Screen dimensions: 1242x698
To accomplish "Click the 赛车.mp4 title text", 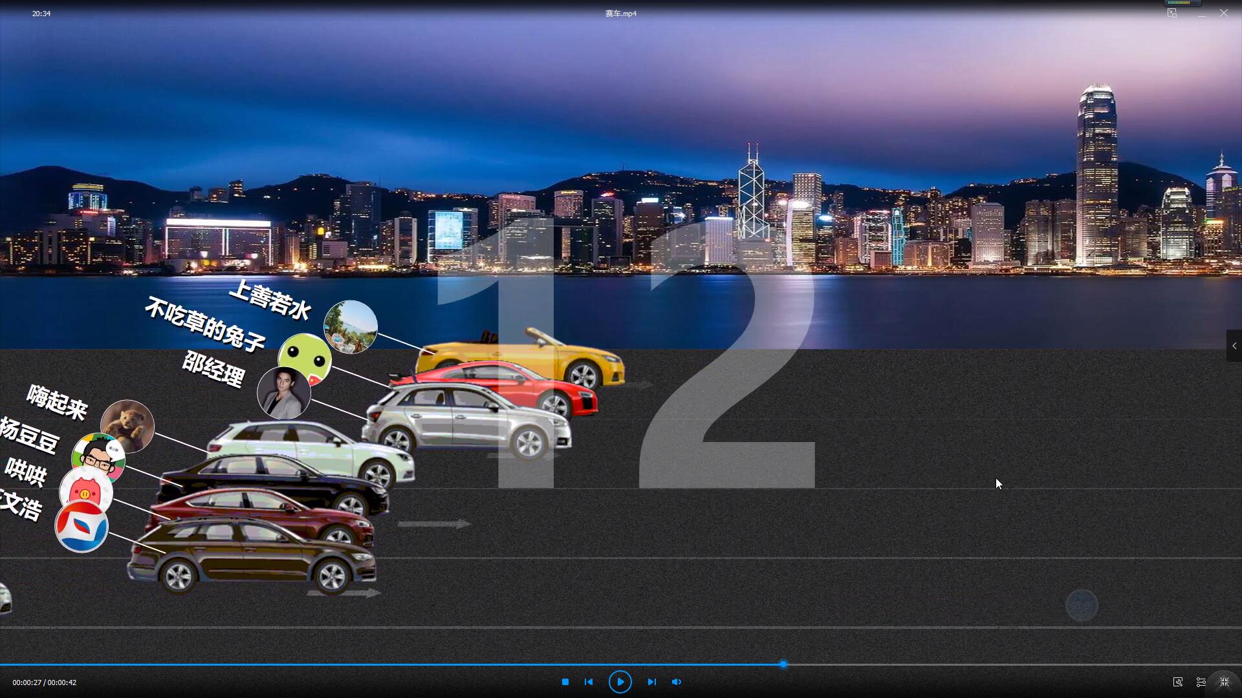I will 620,14.
